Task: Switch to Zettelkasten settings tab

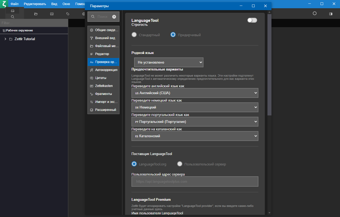Action: 103,86
